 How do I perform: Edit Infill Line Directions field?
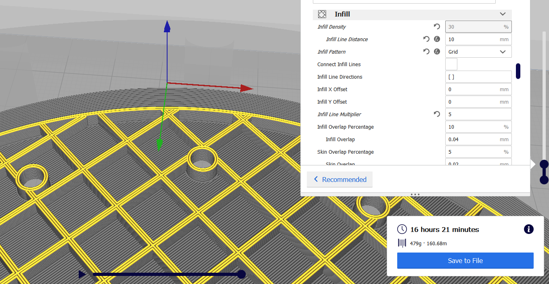478,77
